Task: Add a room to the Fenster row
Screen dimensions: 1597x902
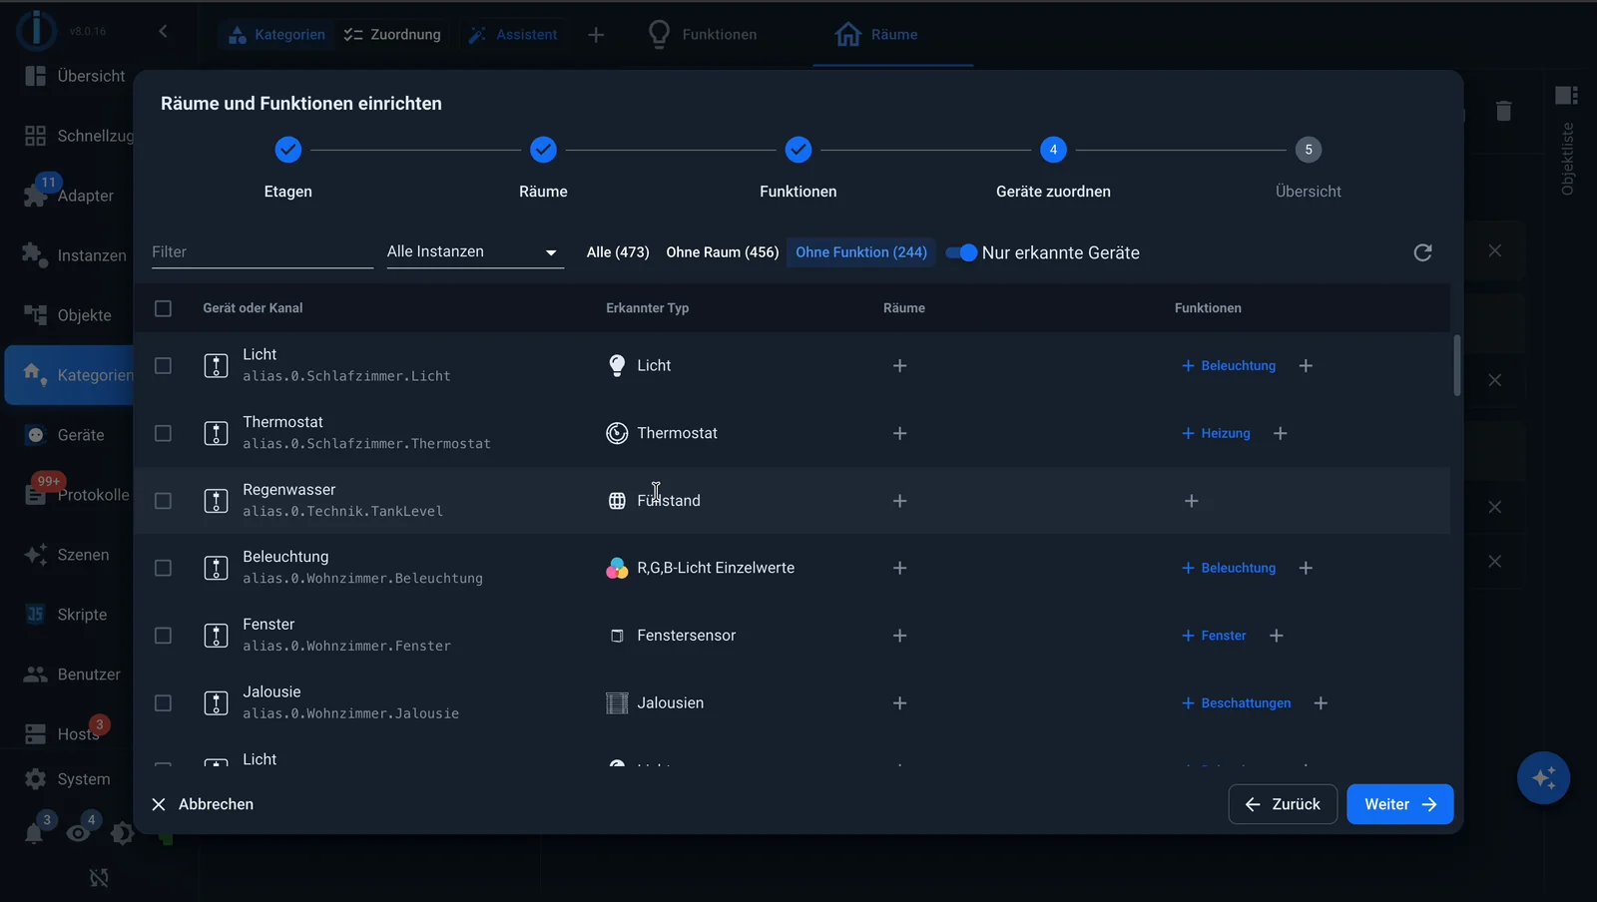Action: click(899, 636)
